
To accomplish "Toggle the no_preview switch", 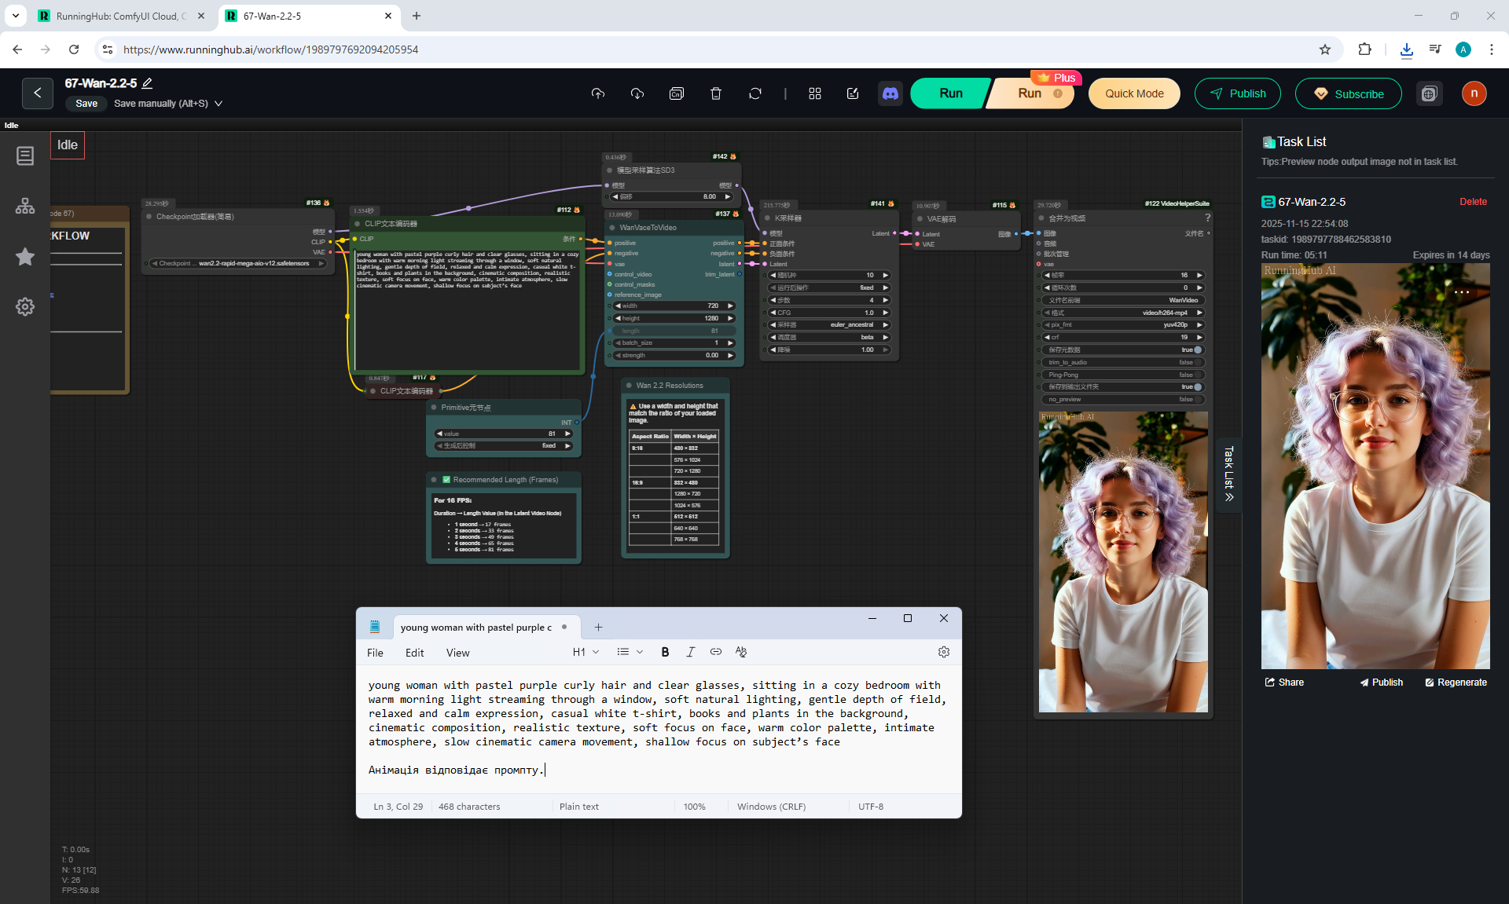I will (1197, 399).
